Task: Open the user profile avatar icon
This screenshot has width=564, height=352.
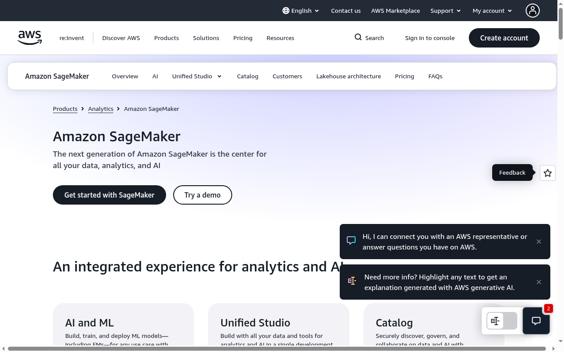Action: point(533,11)
